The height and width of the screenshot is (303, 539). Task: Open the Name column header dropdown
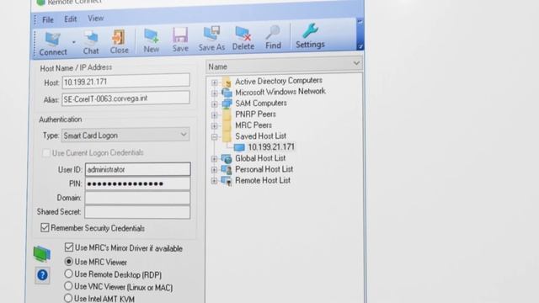(356, 63)
